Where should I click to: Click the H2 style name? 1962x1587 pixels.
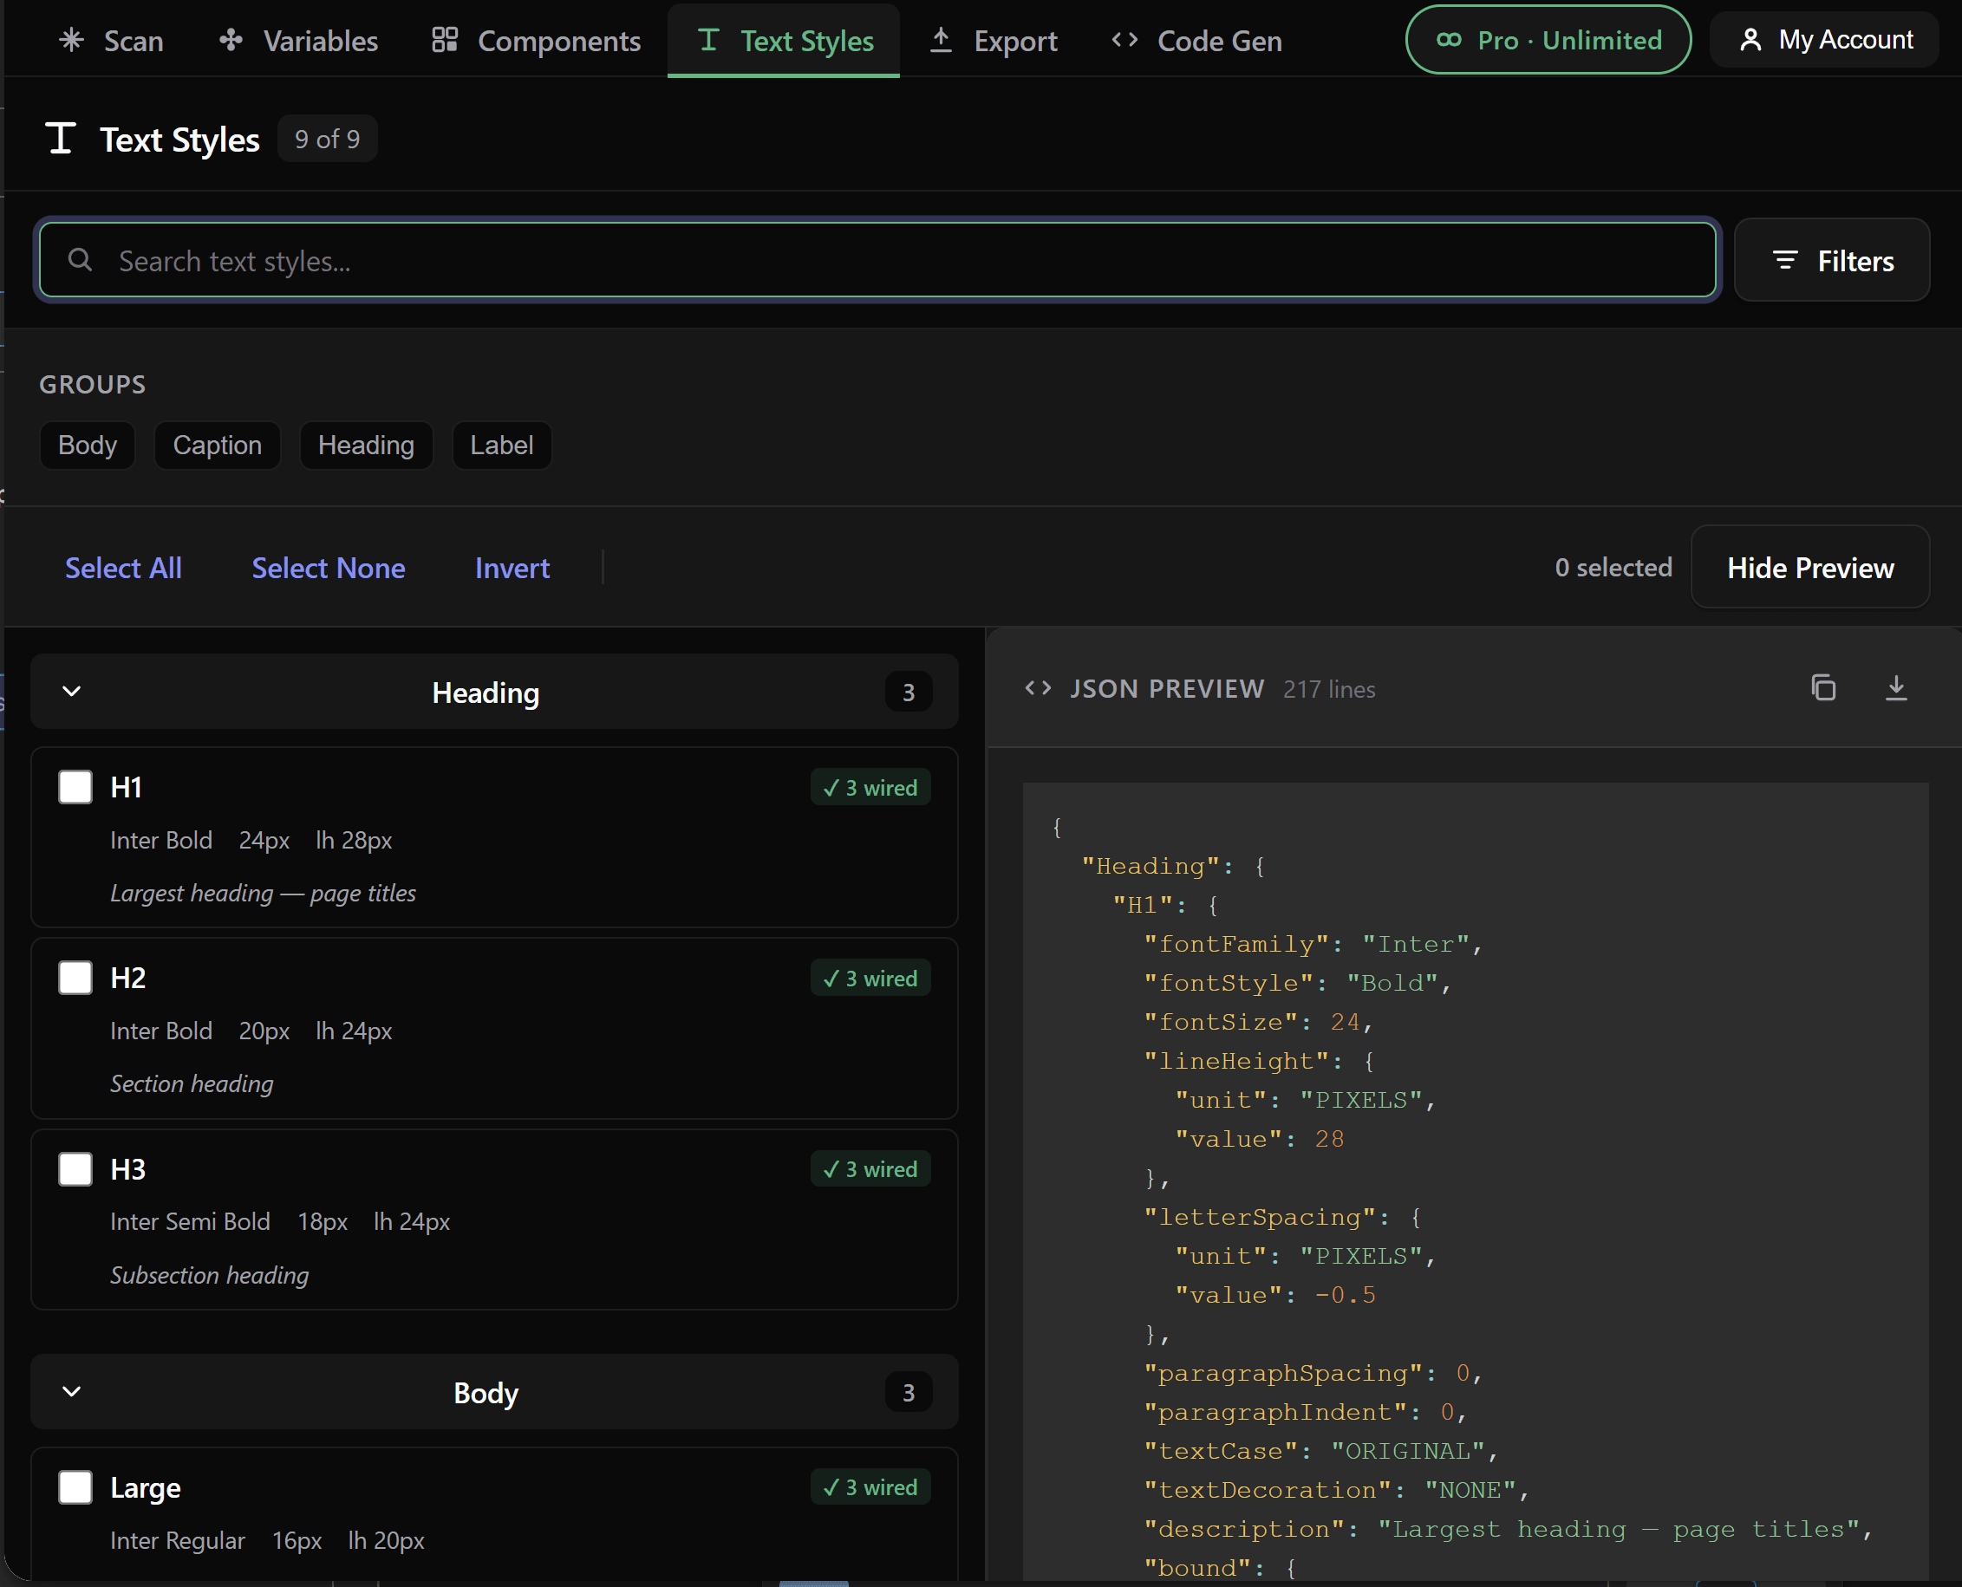point(128,979)
